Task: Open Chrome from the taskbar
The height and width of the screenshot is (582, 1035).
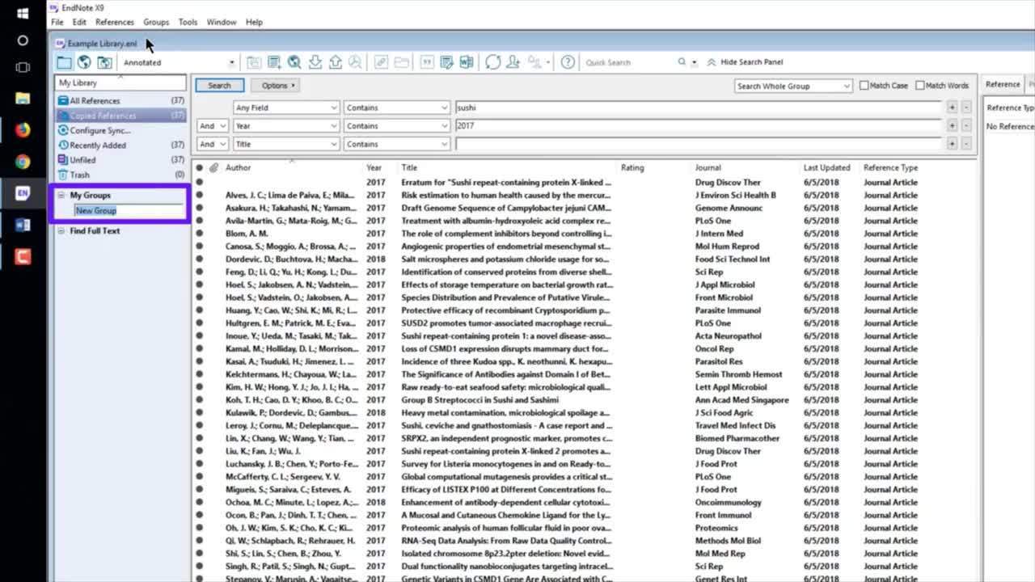Action: tap(23, 162)
